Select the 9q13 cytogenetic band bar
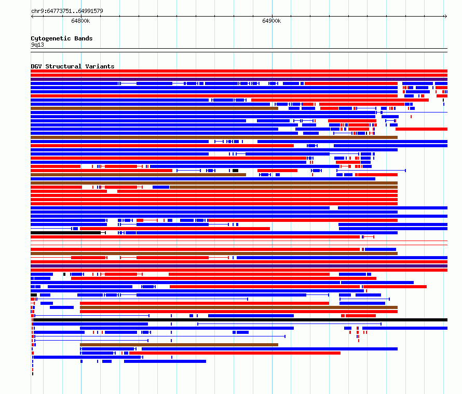462x394 pixels. pyautogui.click(x=239, y=50)
